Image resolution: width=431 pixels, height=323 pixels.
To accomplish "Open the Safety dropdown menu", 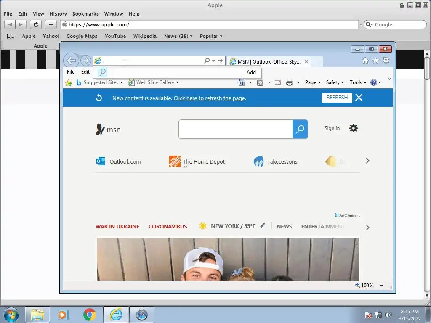I will pos(335,82).
